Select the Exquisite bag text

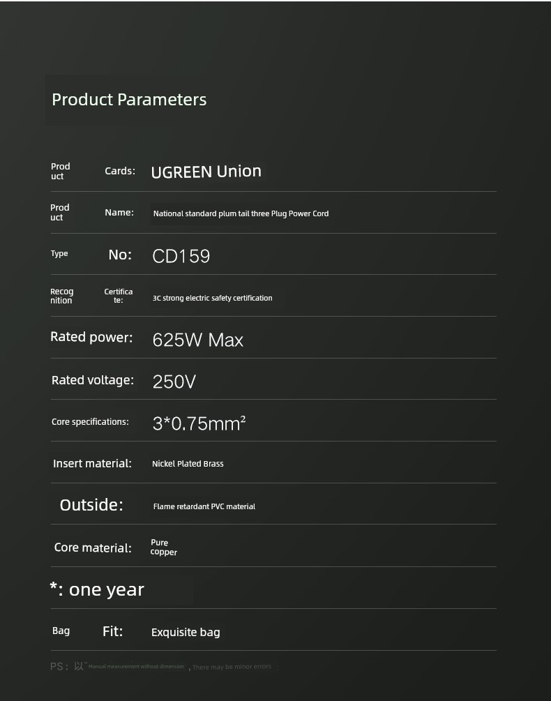coord(186,632)
